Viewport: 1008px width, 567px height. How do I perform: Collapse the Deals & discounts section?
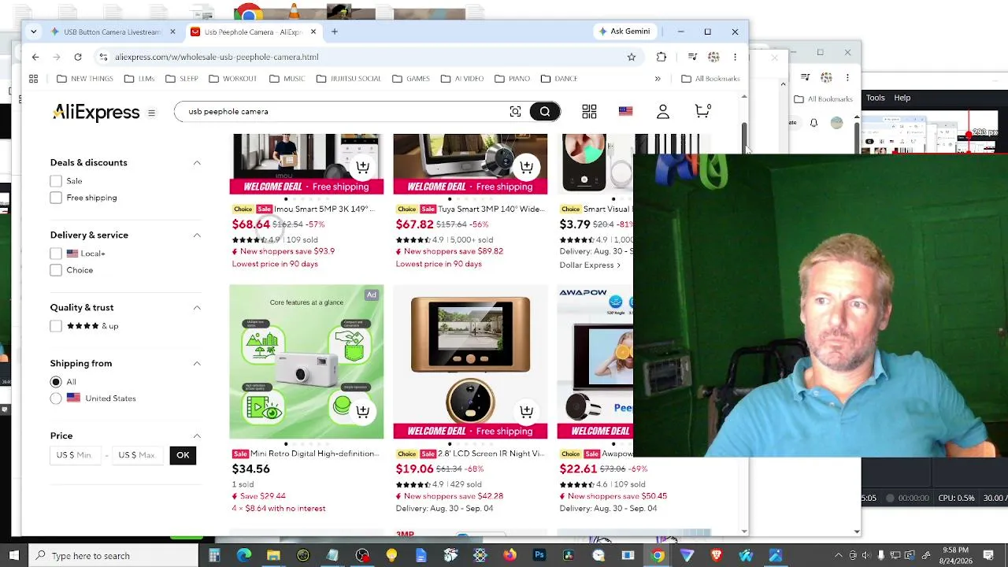click(x=197, y=163)
